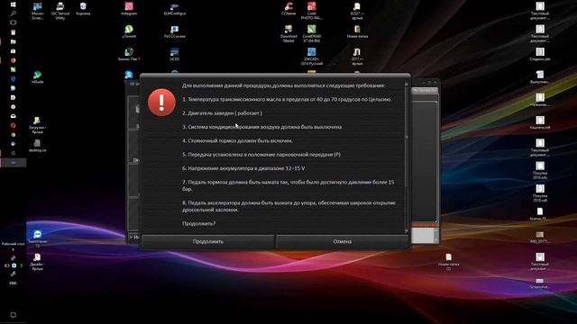Click the line Двигатель заведен ( работает )
577x324 pixels.
click(x=222, y=113)
